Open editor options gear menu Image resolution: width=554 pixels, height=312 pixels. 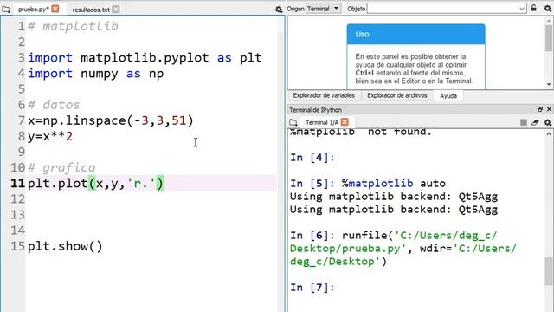pyautogui.click(x=279, y=10)
